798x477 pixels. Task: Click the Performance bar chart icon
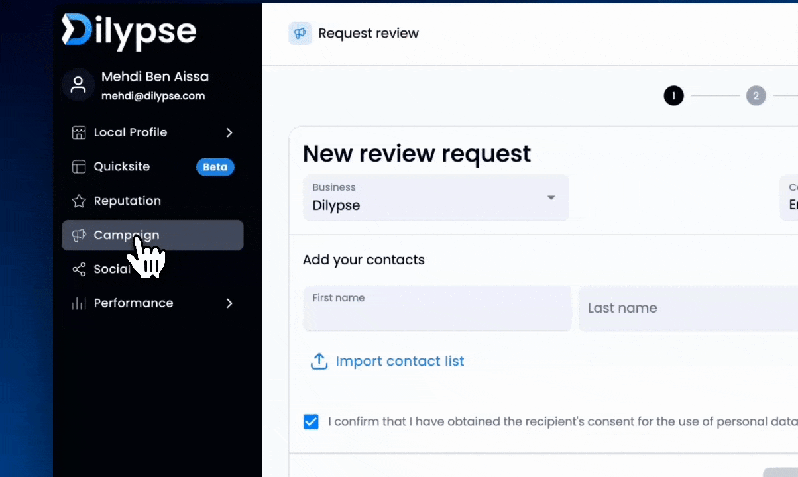point(79,303)
